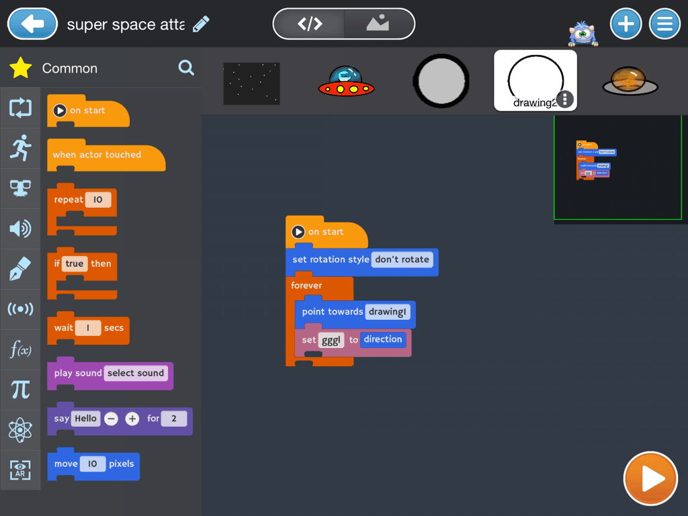Select the Control flow blocks category

[21, 108]
